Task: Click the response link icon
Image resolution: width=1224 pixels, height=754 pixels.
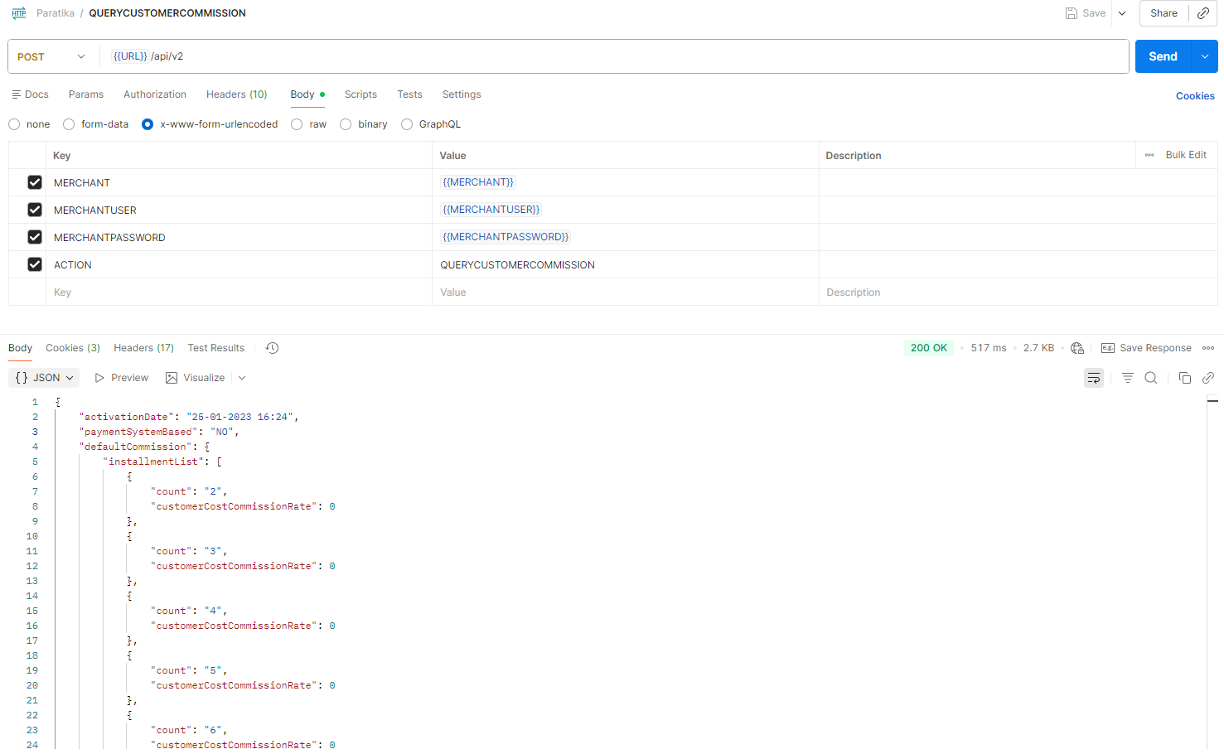Action: (1208, 378)
